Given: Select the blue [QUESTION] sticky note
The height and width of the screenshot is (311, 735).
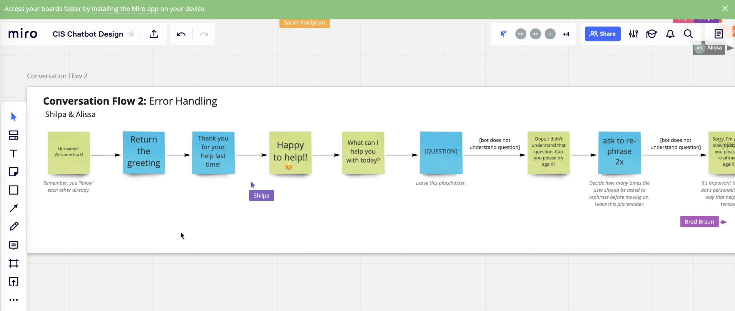Looking at the screenshot, I should (441, 152).
